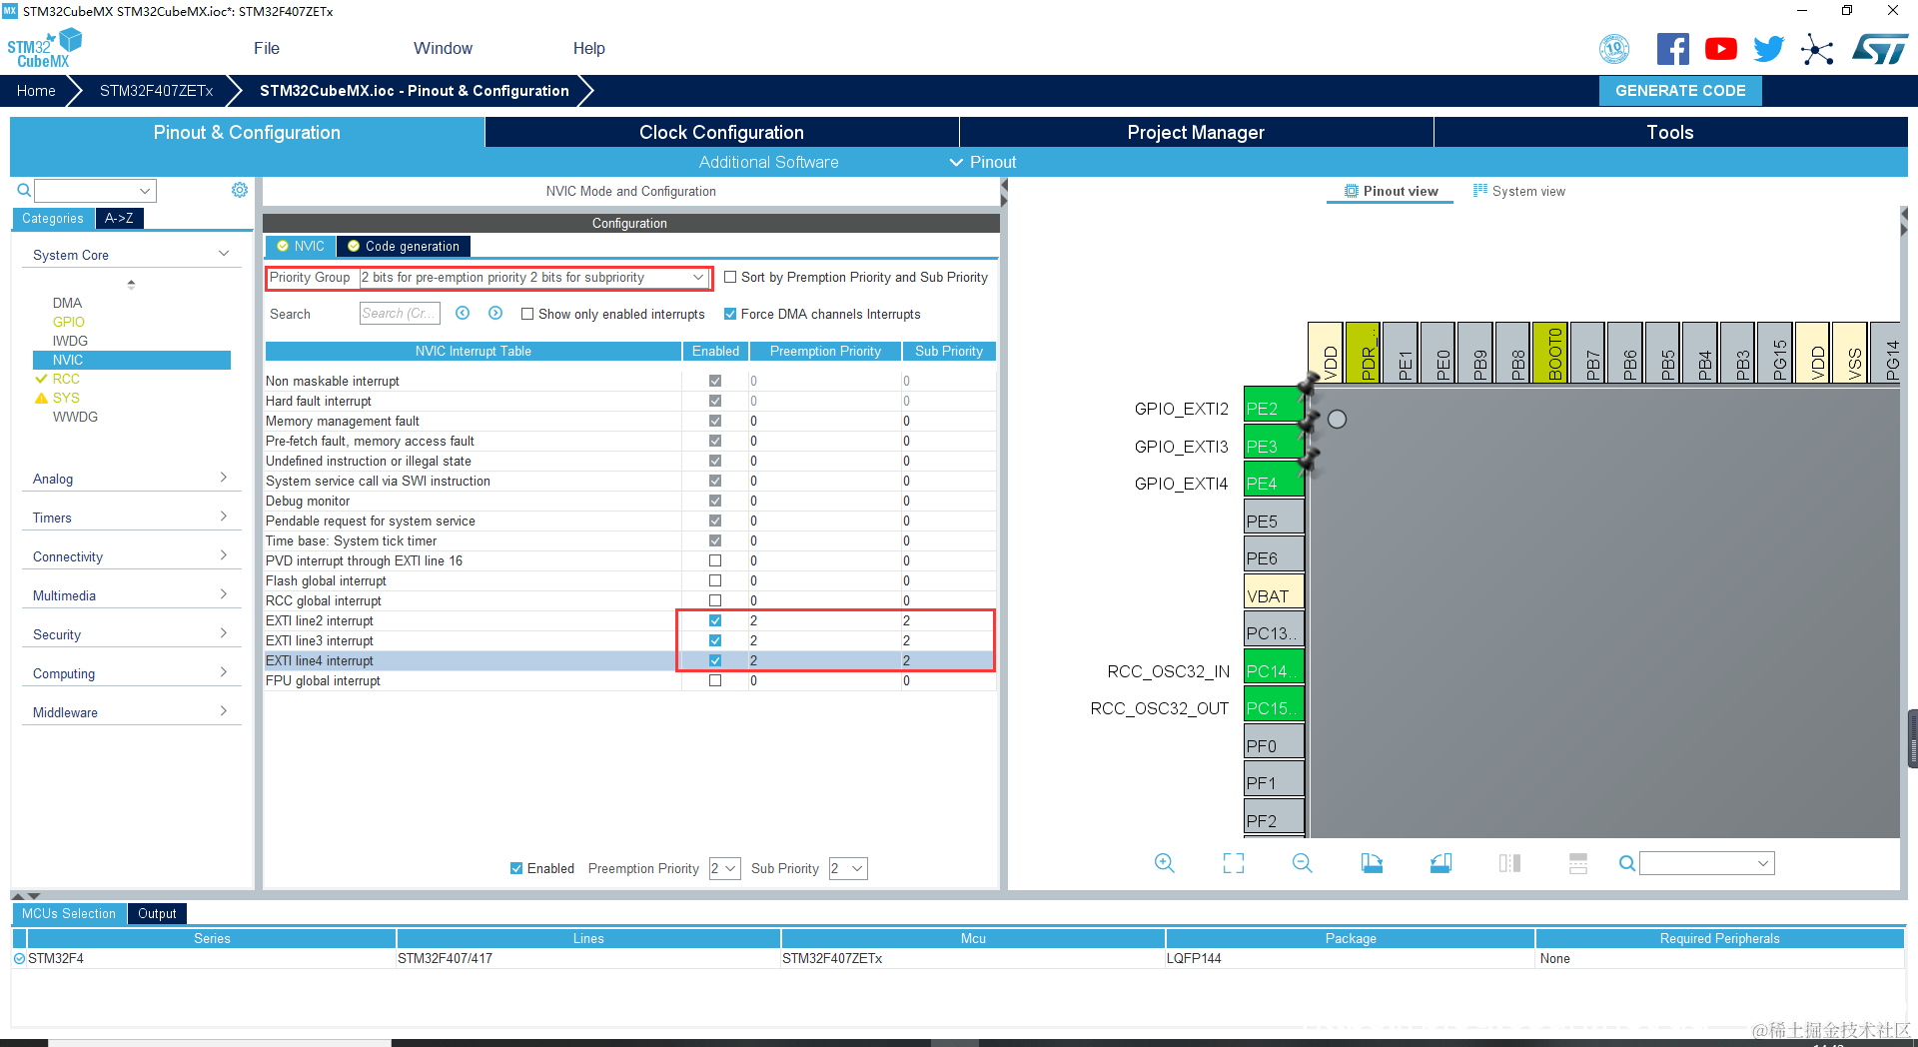Zoom out of the pinout view
The width and height of the screenshot is (1918, 1047).
[1302, 863]
